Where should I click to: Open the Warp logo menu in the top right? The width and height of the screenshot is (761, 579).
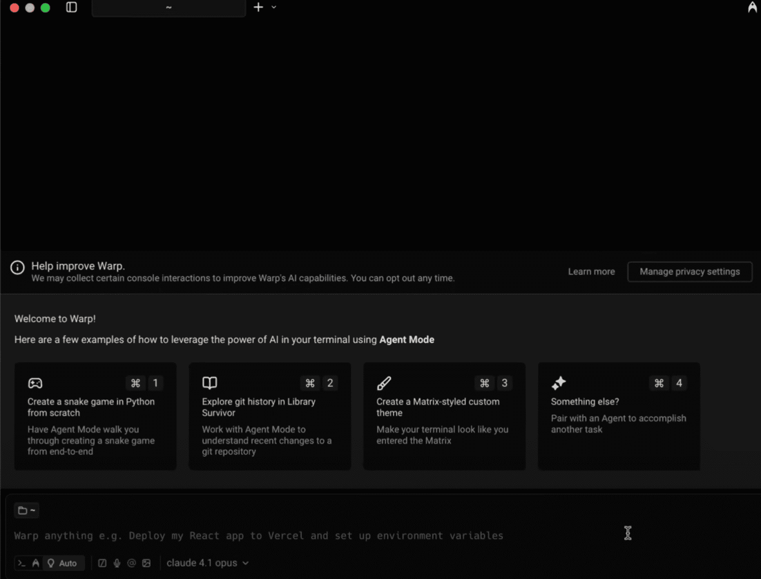coord(752,7)
